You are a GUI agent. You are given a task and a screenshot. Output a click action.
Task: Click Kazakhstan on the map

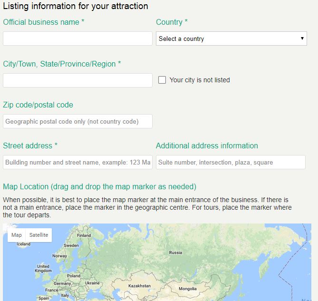click(x=139, y=286)
